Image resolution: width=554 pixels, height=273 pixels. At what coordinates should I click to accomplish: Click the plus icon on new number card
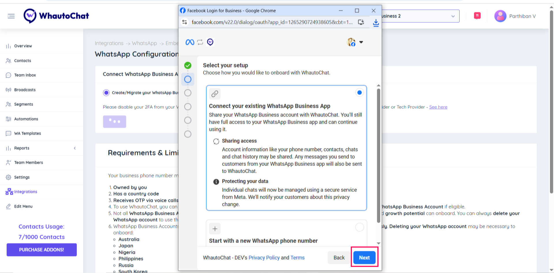[215, 229]
